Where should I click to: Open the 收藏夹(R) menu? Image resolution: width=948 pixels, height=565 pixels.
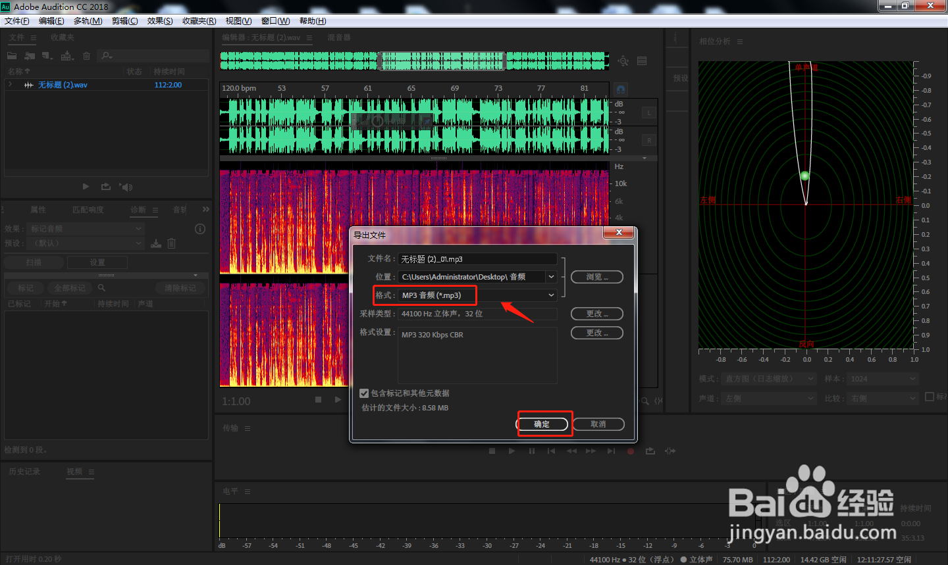pyautogui.click(x=199, y=21)
